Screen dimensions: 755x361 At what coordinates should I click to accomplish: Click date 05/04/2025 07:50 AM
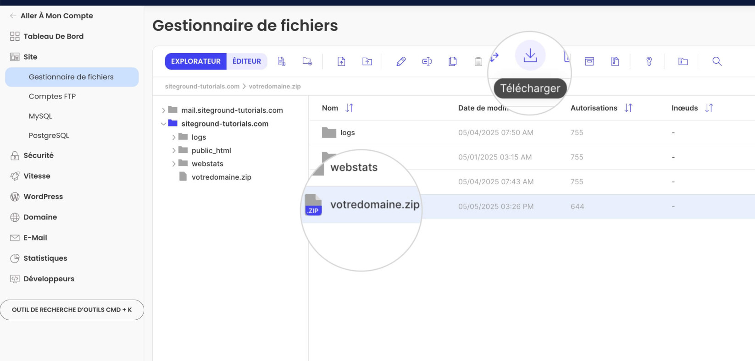coord(496,133)
